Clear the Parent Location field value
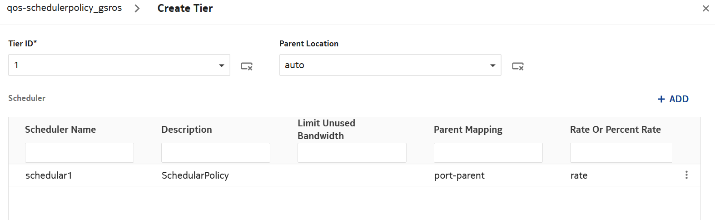The width and height of the screenshot is (715, 220). pos(517,66)
